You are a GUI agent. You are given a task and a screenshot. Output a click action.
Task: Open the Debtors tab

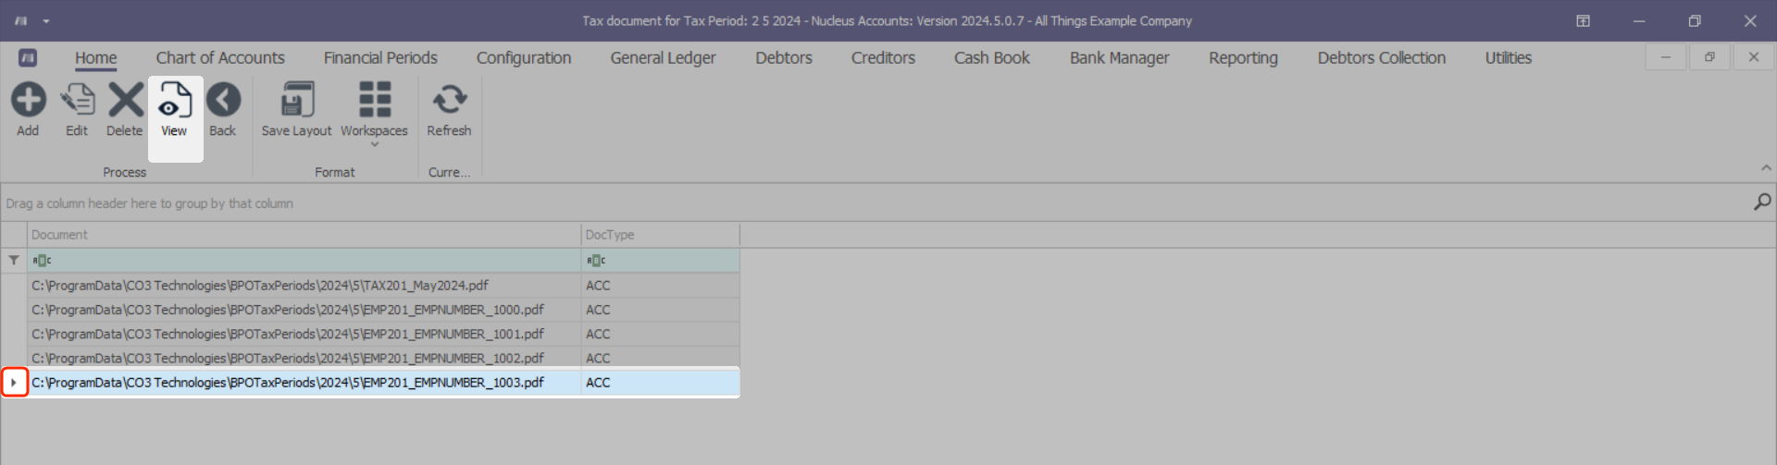[x=784, y=57]
